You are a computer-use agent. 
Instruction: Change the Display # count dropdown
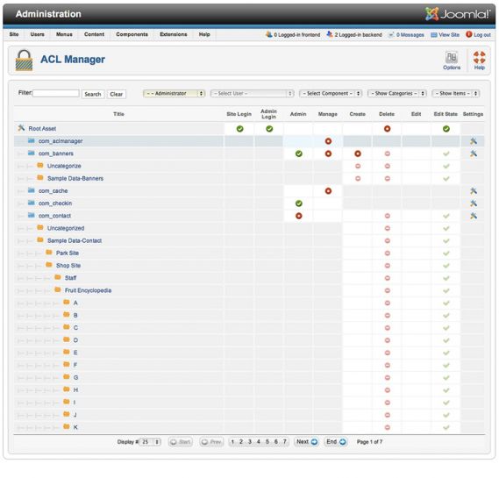[x=150, y=442]
